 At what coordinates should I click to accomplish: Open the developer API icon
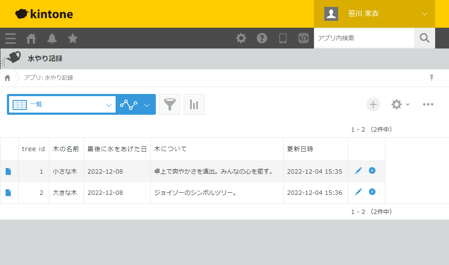pyautogui.click(x=303, y=38)
